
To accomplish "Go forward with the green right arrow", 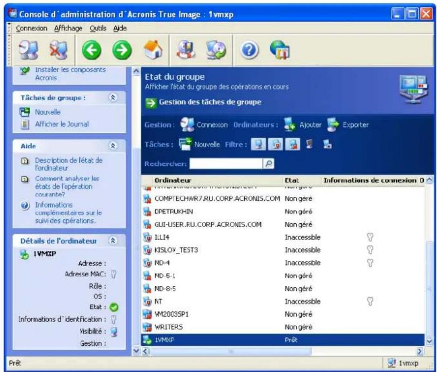I will [x=122, y=50].
